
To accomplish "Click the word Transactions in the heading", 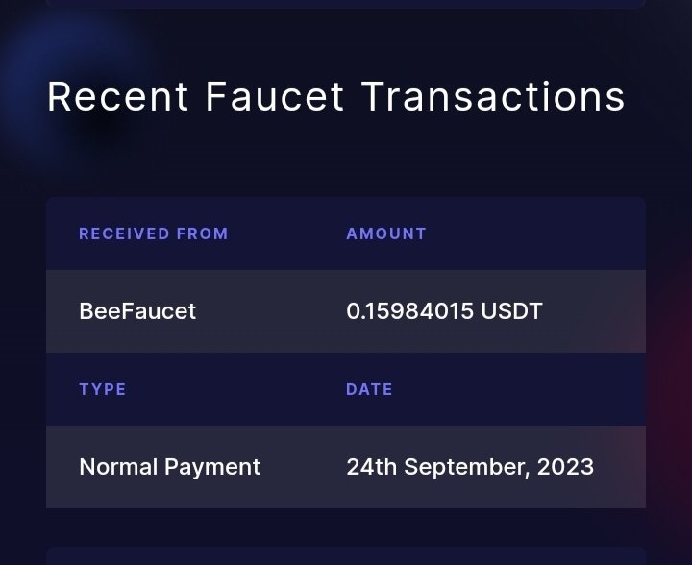I will [x=493, y=97].
